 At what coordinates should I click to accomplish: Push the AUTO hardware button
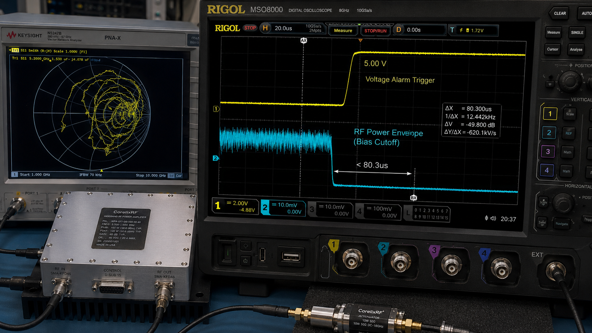586,13
